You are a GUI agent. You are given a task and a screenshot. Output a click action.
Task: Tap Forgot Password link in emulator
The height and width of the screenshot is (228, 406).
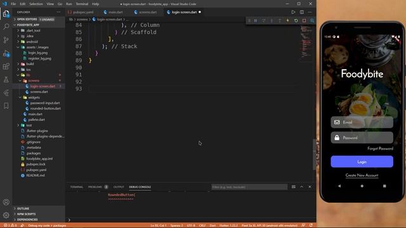(x=380, y=149)
